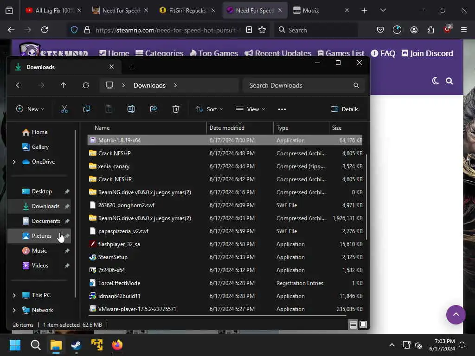Click the Delete trash icon in Explorer toolbar
475x356 pixels.
[x=176, y=109]
